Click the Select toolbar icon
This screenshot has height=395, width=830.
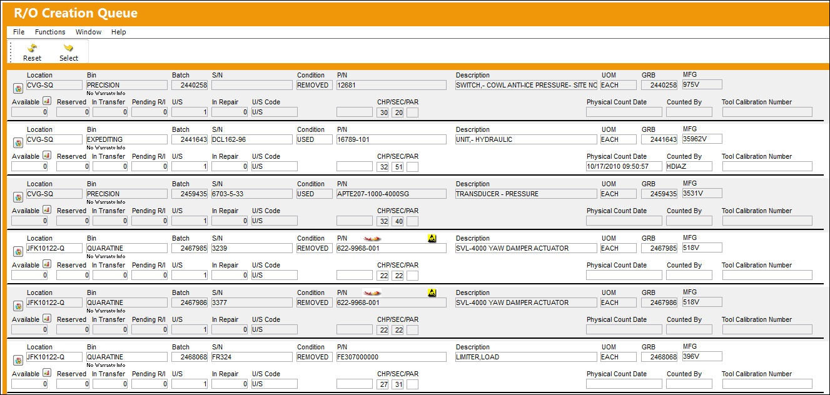(x=68, y=48)
